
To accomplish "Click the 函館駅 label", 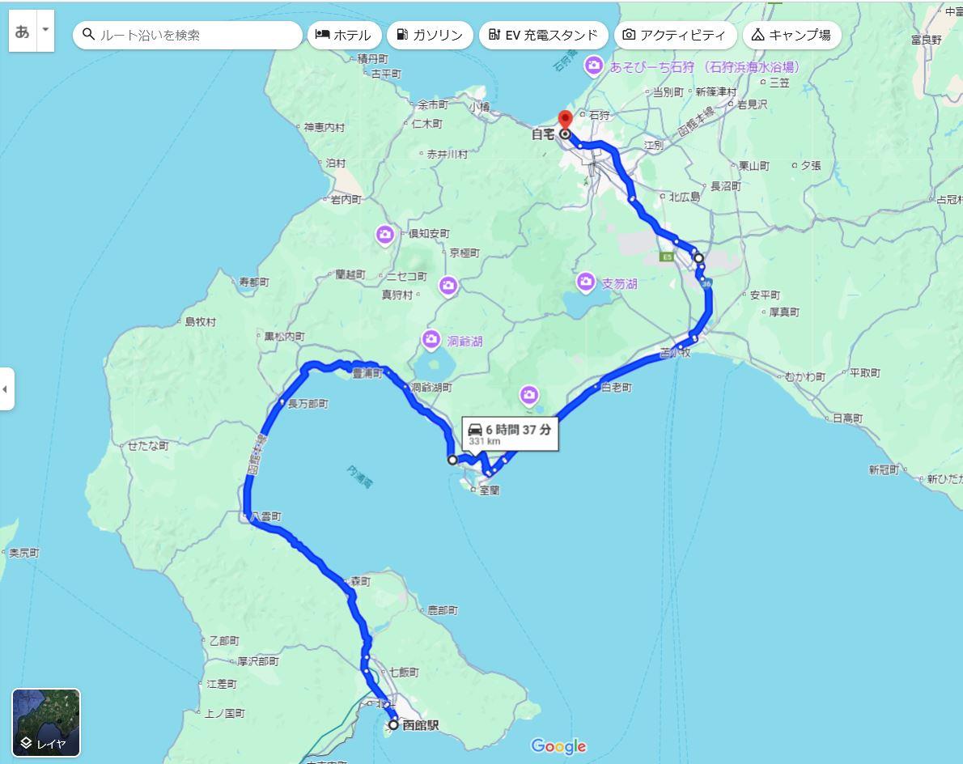I will click(421, 725).
